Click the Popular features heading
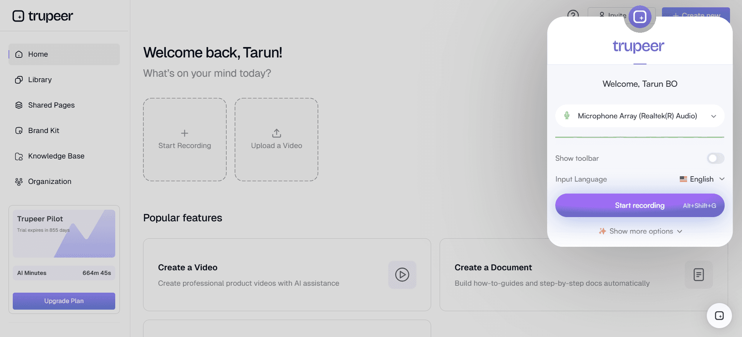 [183, 218]
